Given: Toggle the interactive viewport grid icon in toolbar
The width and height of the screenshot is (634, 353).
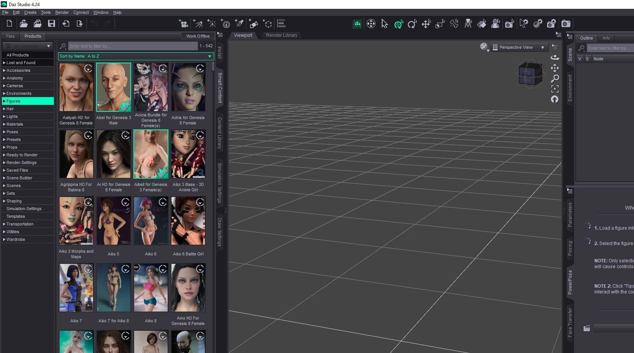Looking at the screenshot, I should pos(357,24).
